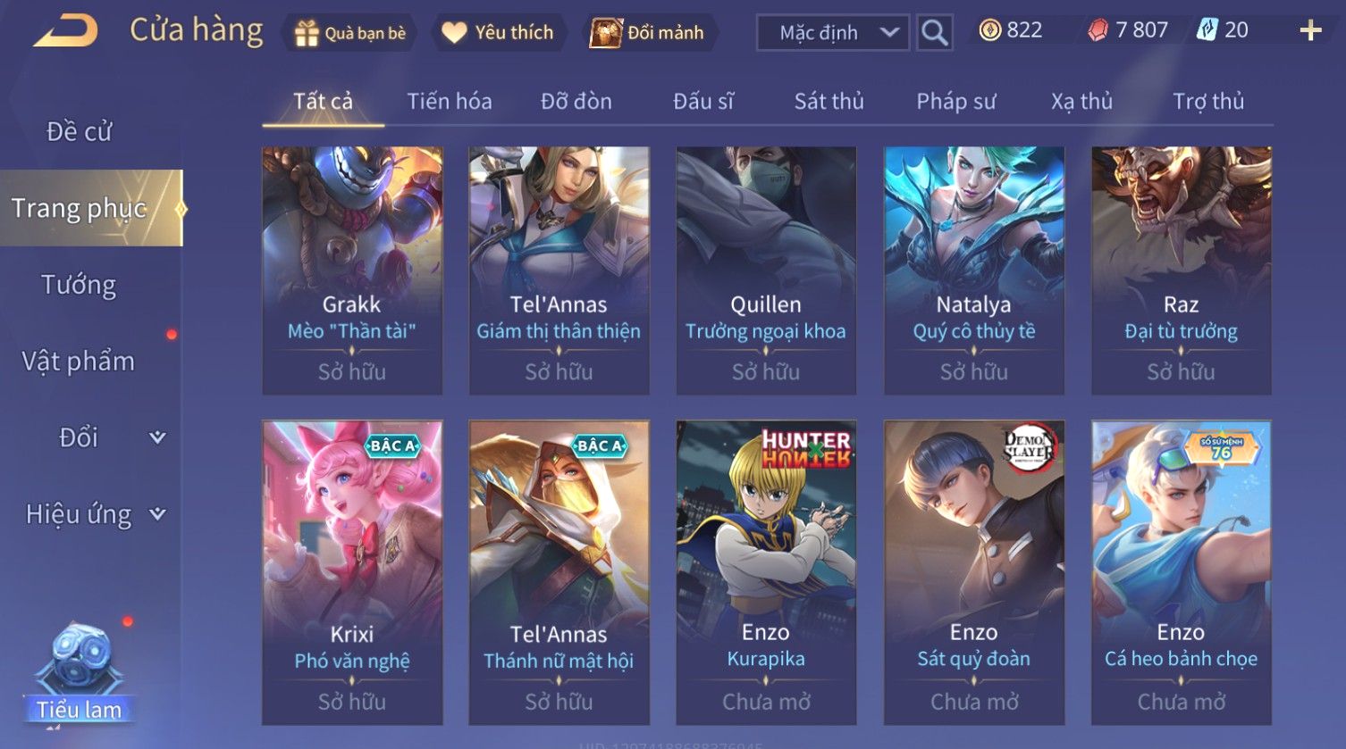Tap the red ruby currency icon
Viewport: 1346px width, 749px height.
tap(1098, 31)
